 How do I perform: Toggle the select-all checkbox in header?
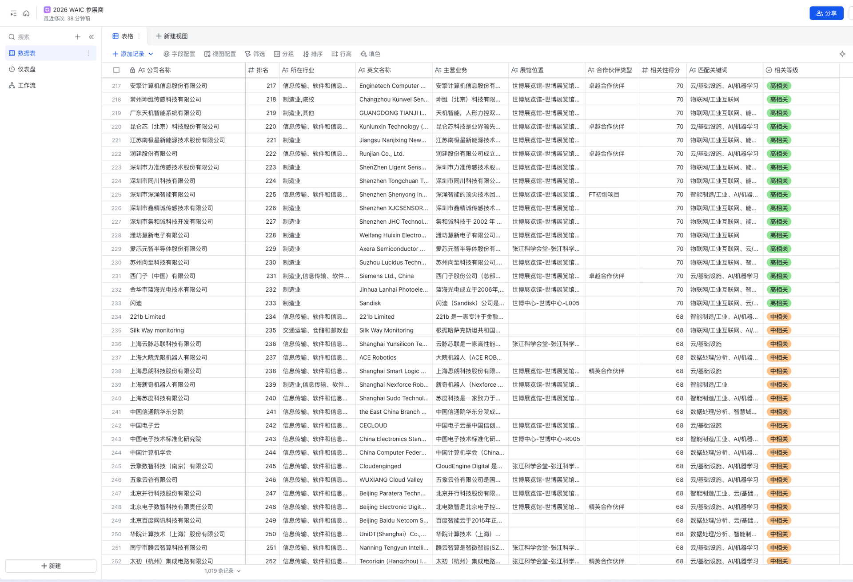[116, 70]
